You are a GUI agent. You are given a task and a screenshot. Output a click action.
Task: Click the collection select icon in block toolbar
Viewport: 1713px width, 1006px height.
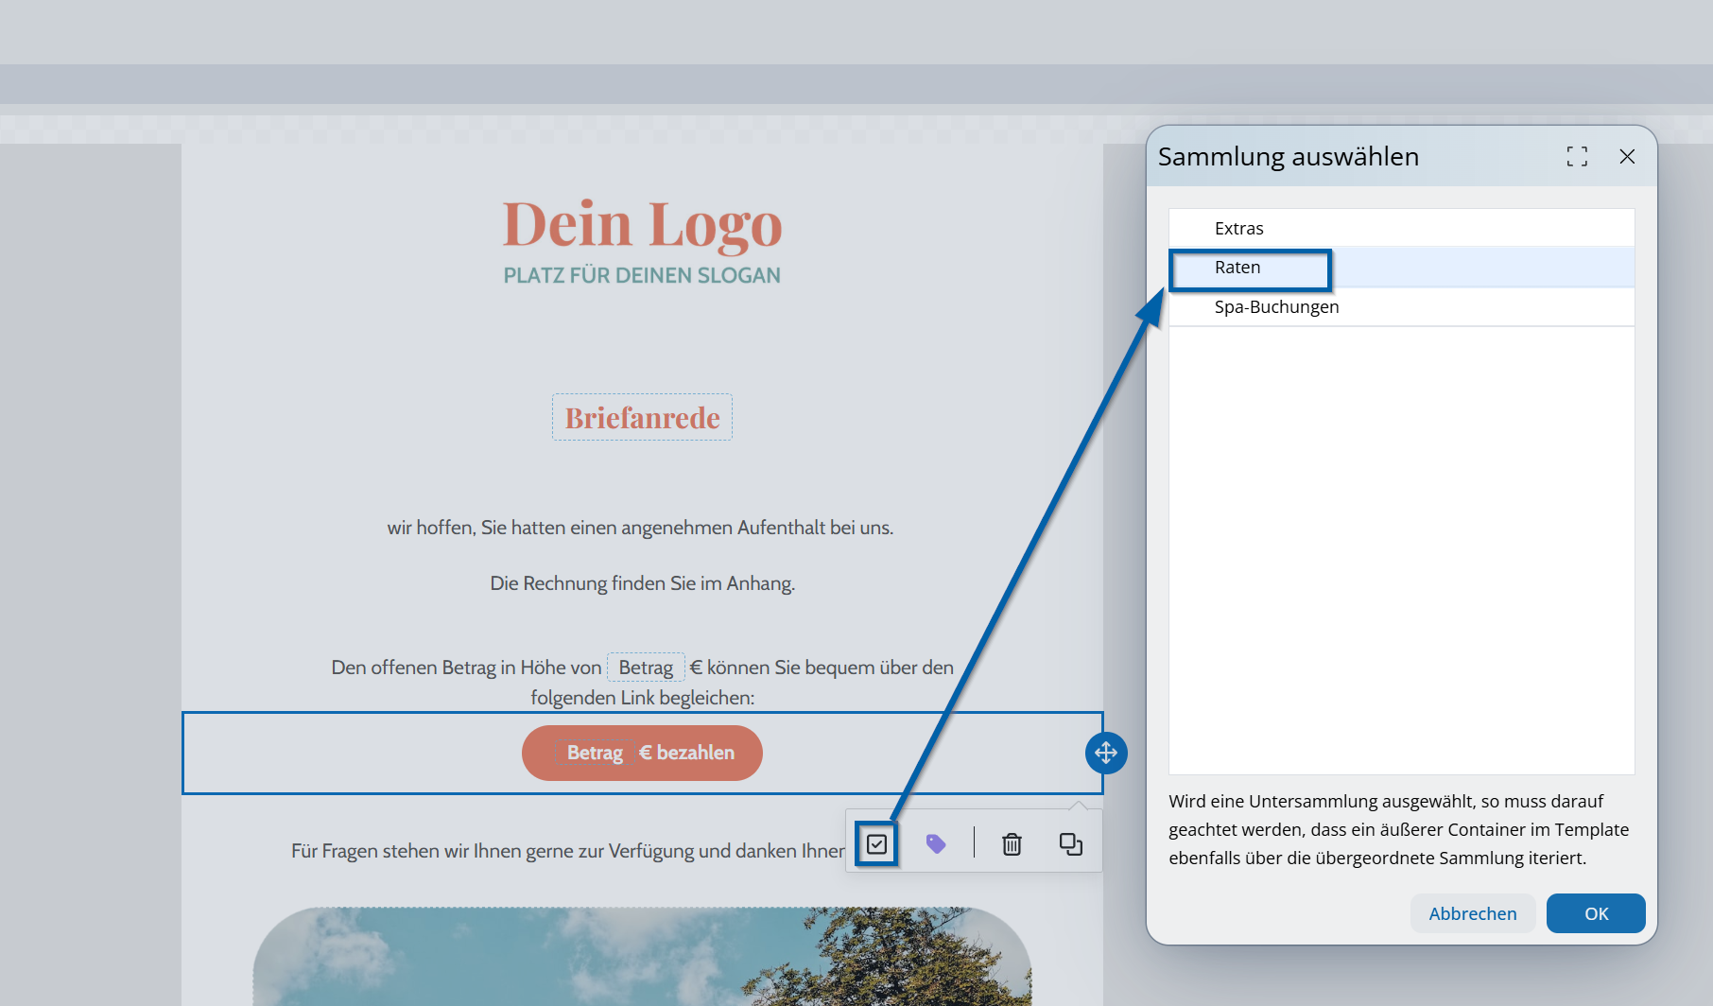[876, 843]
